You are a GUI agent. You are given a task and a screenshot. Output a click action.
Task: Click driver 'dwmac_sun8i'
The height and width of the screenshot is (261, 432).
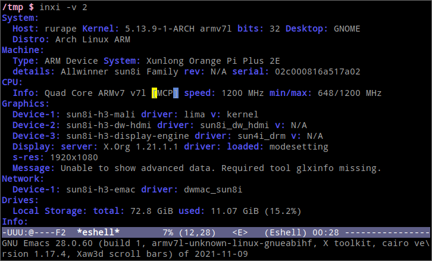213,189
